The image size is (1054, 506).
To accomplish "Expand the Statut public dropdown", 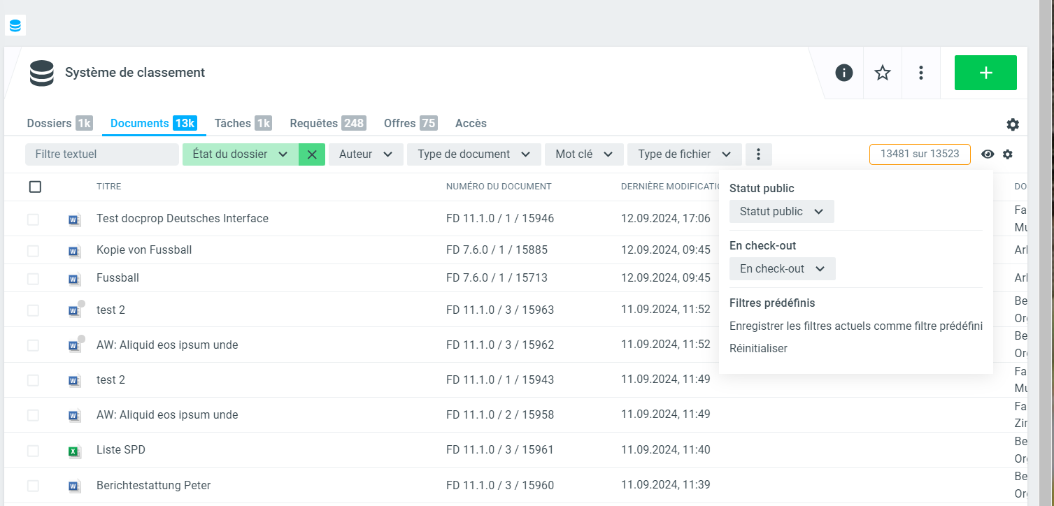I will click(781, 212).
